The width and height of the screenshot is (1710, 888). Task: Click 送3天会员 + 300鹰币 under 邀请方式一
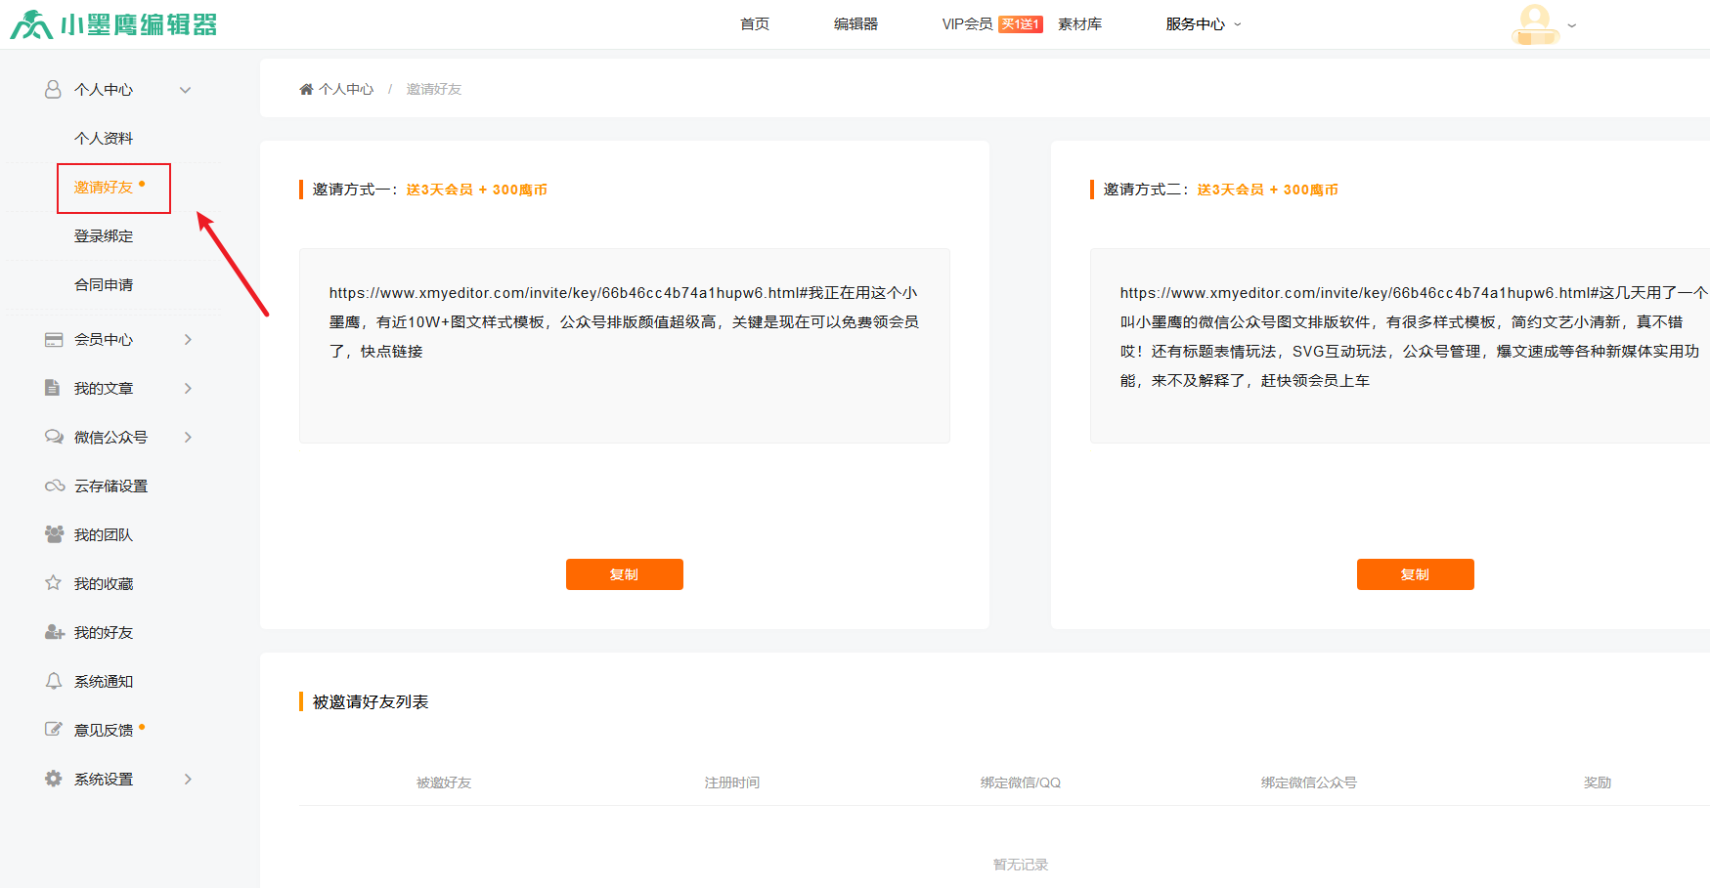[477, 190]
